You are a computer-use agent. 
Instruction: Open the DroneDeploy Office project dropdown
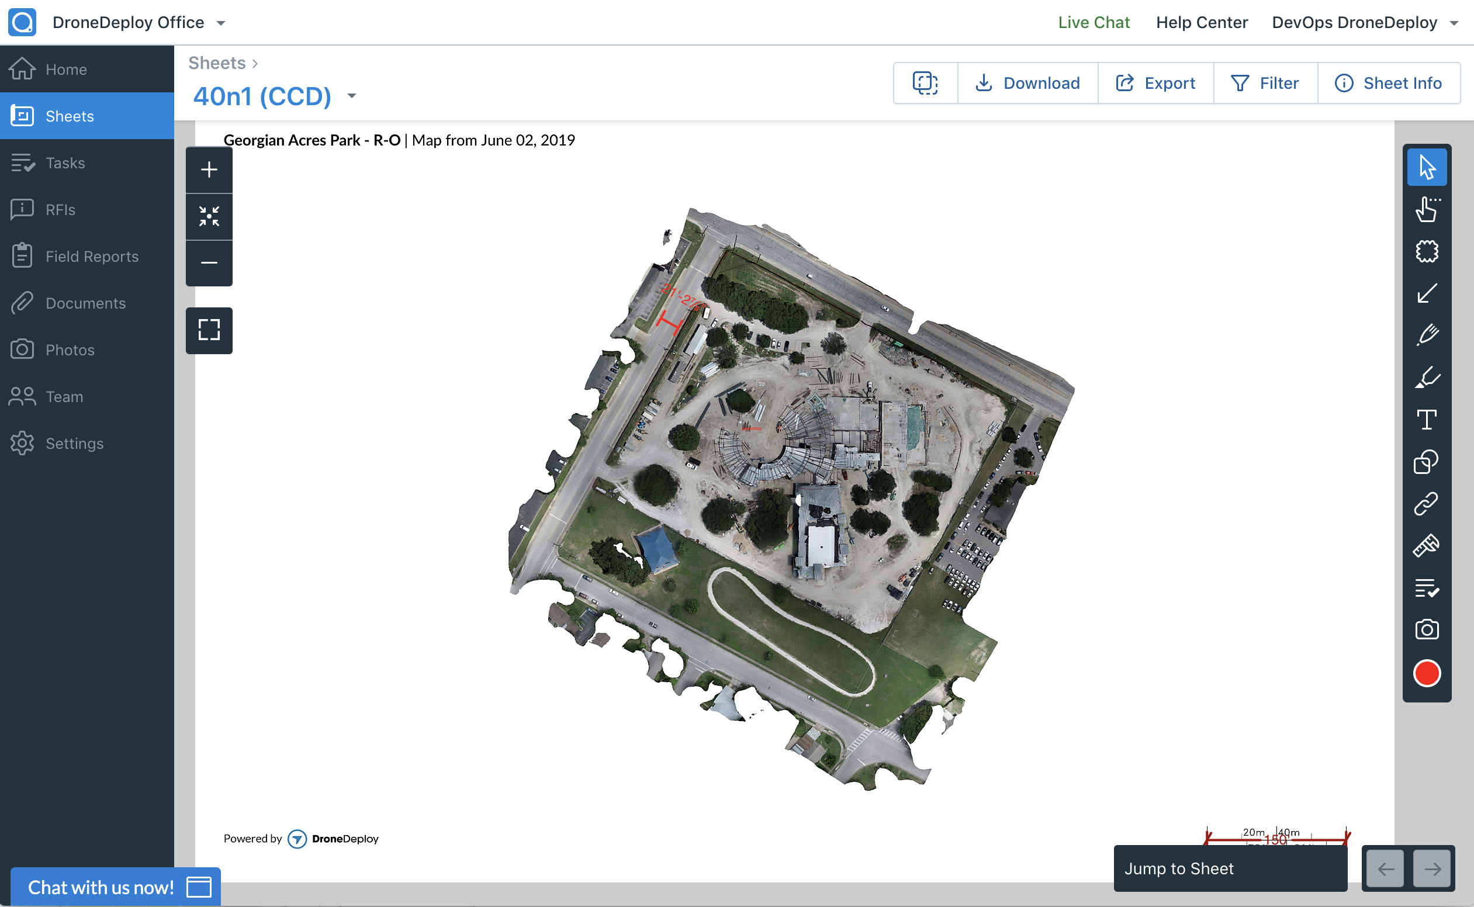tap(221, 23)
